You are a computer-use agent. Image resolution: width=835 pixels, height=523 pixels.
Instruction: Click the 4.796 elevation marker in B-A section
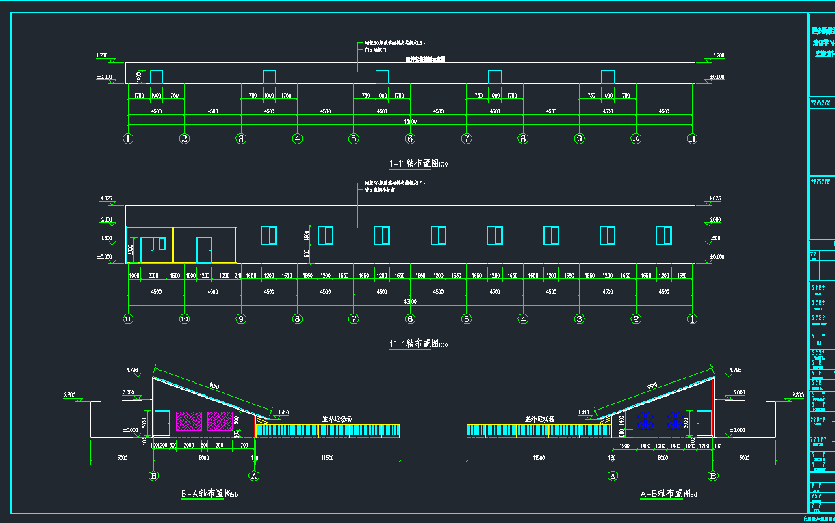point(132,370)
